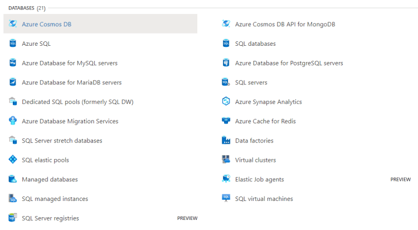Select SQL Server registries

click(50, 218)
